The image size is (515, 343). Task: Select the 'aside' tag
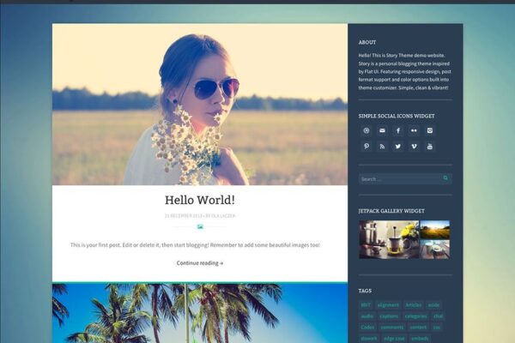click(x=433, y=305)
